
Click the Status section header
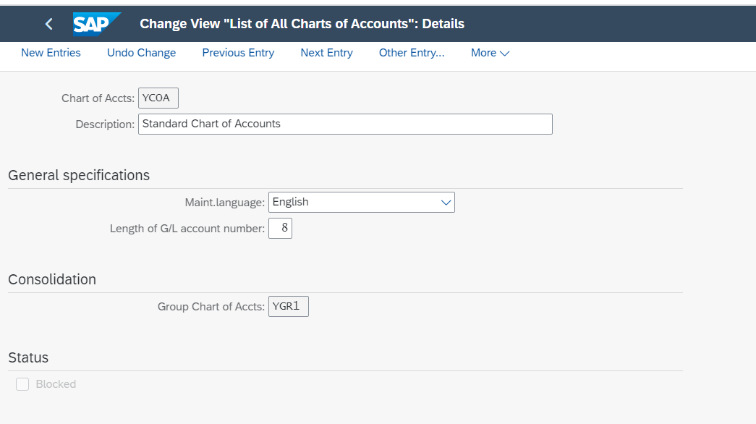pos(28,357)
